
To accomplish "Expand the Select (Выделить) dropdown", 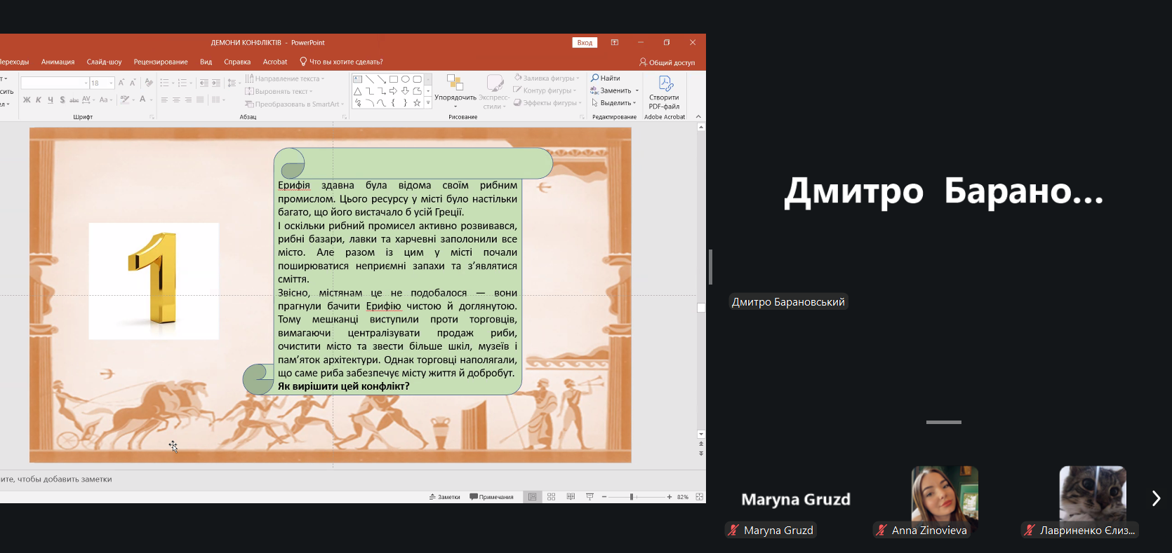I will point(615,103).
